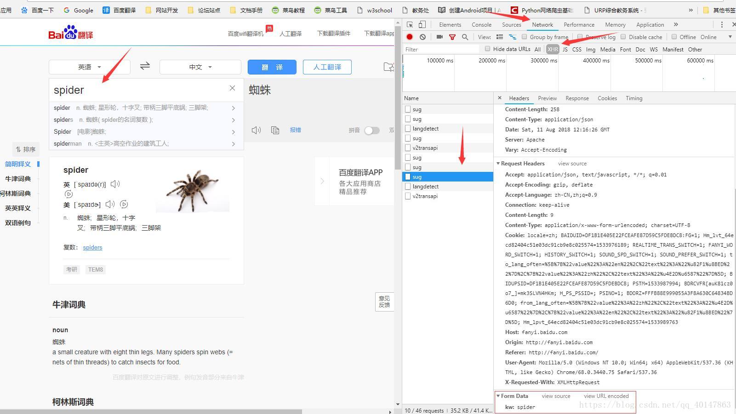Toggle the red filter funnel icon

pos(452,37)
